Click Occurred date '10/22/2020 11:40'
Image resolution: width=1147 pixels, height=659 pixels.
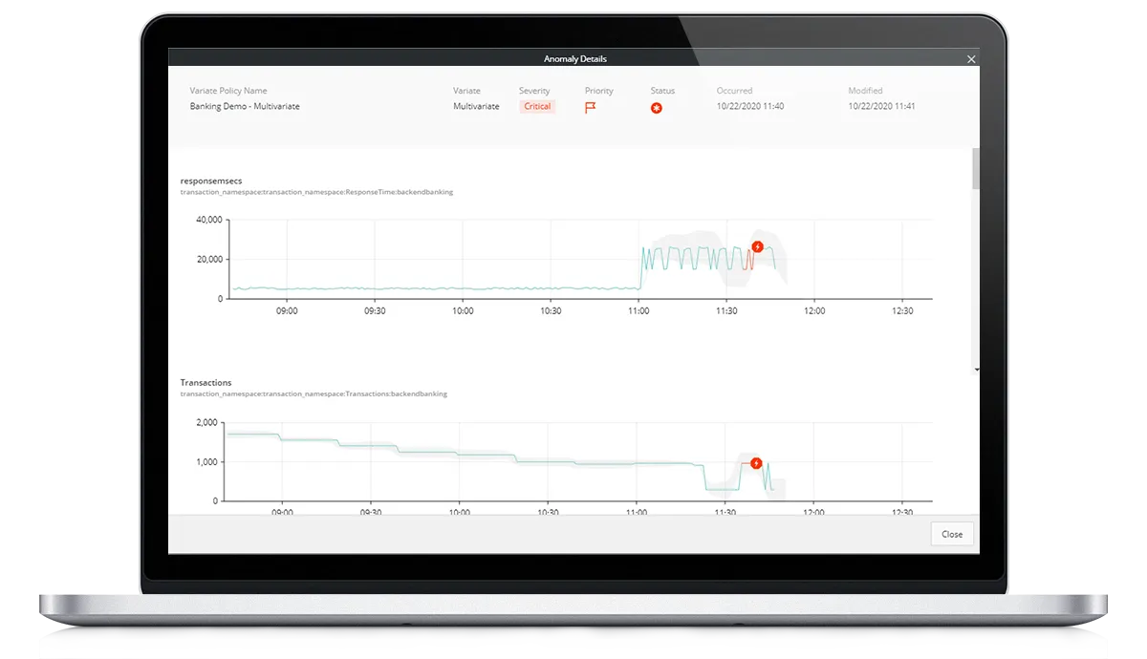point(750,106)
